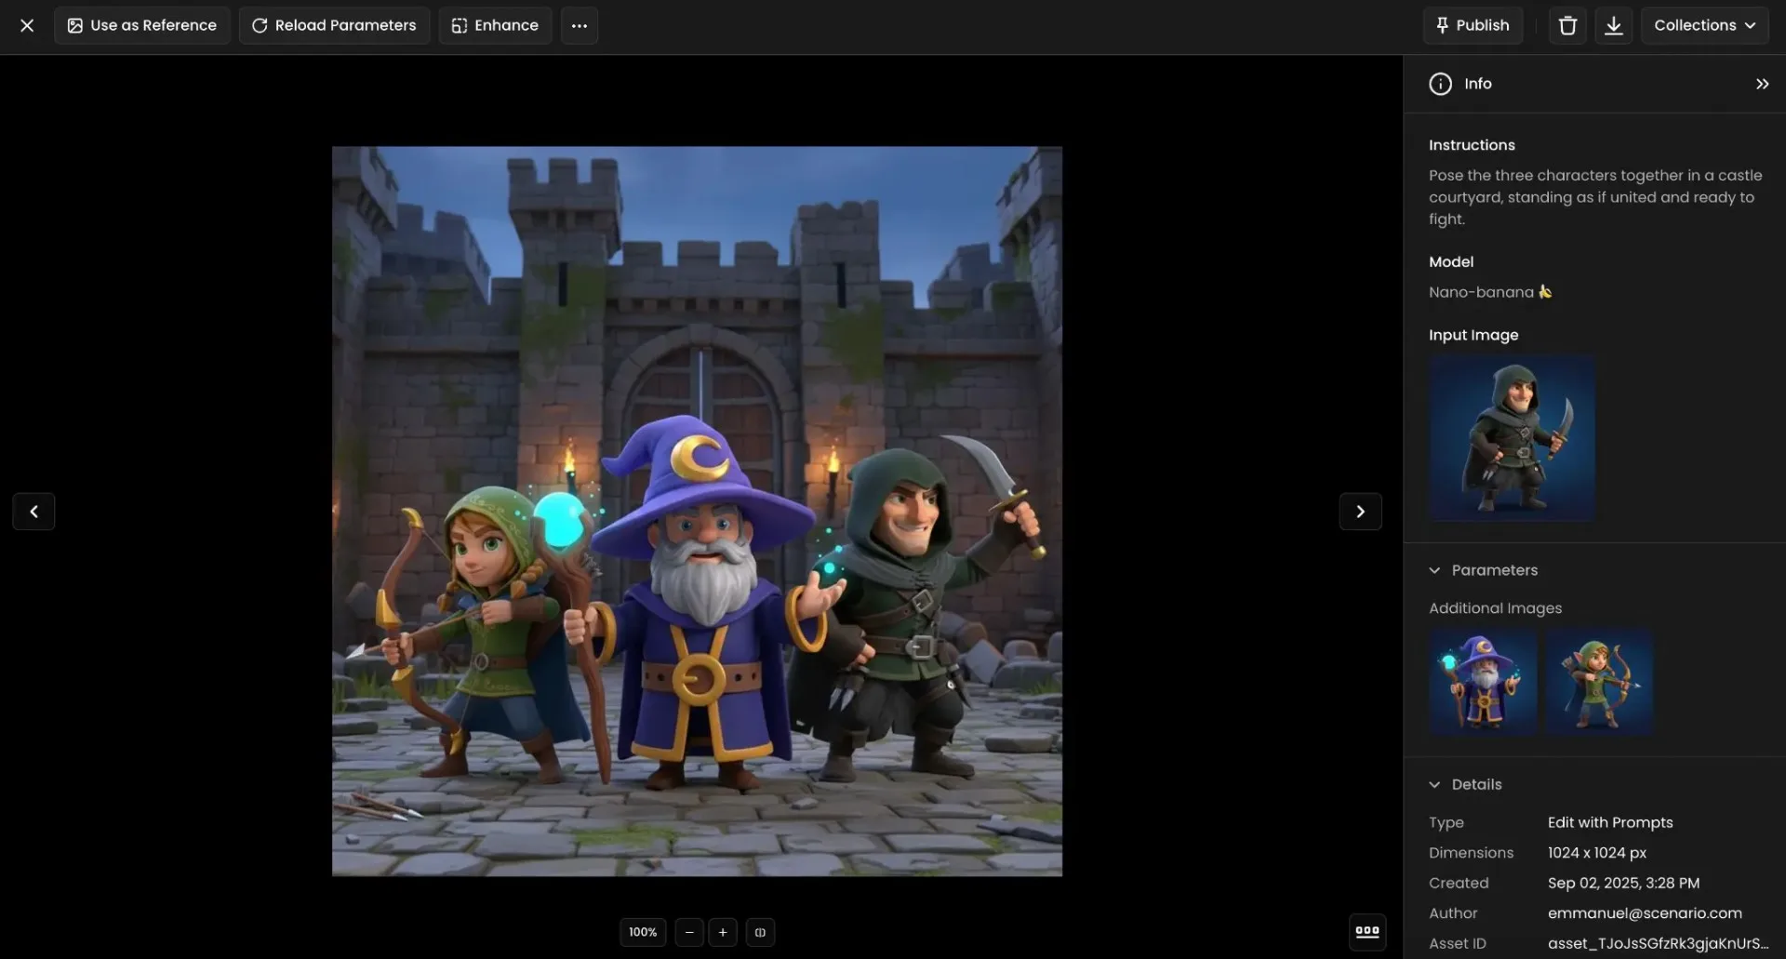Open the Info panel icon
Screen dimensions: 1786x959
1440,84
